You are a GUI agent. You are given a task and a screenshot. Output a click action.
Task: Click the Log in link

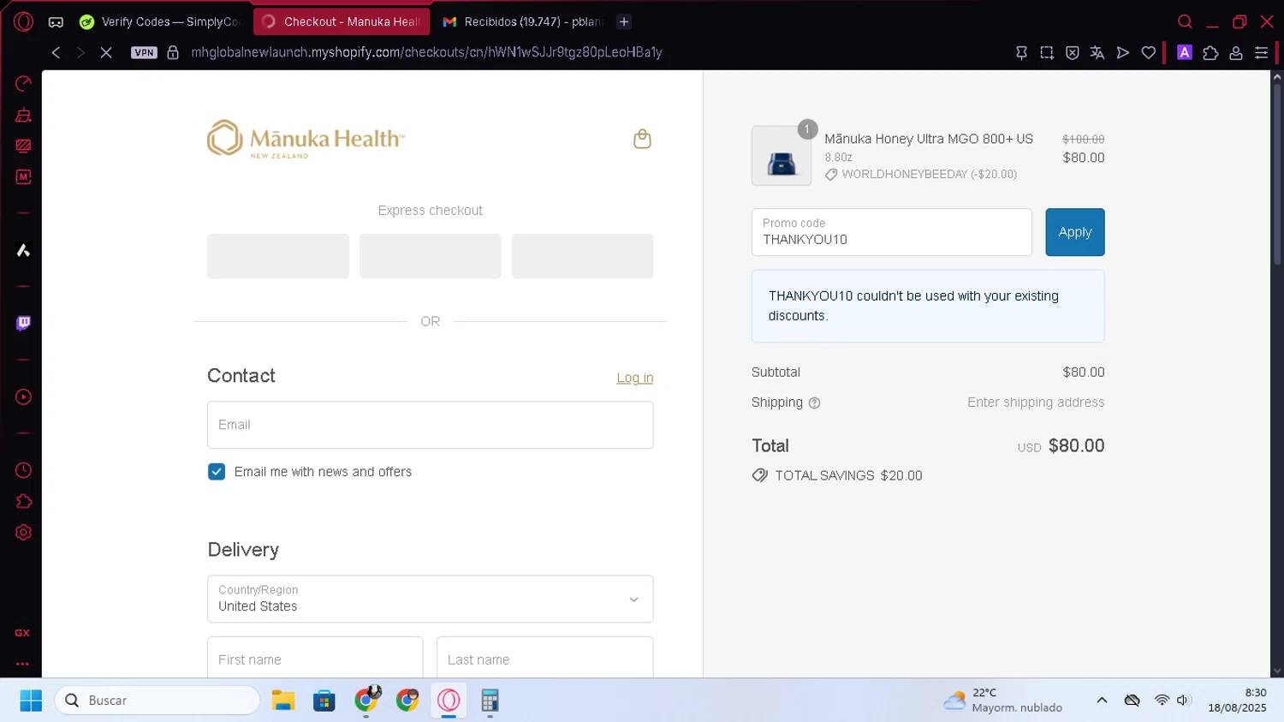point(635,378)
